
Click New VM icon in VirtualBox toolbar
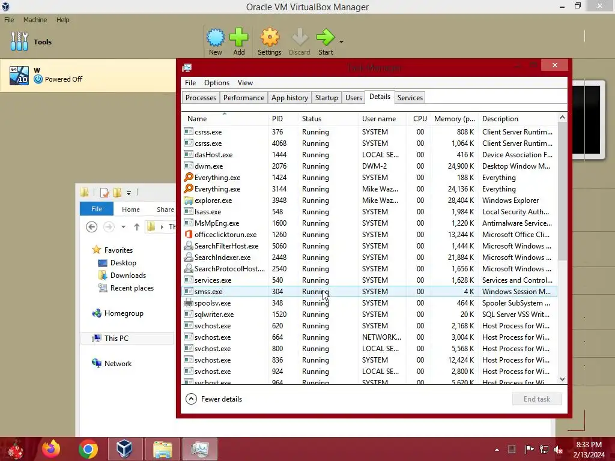pyautogui.click(x=216, y=38)
